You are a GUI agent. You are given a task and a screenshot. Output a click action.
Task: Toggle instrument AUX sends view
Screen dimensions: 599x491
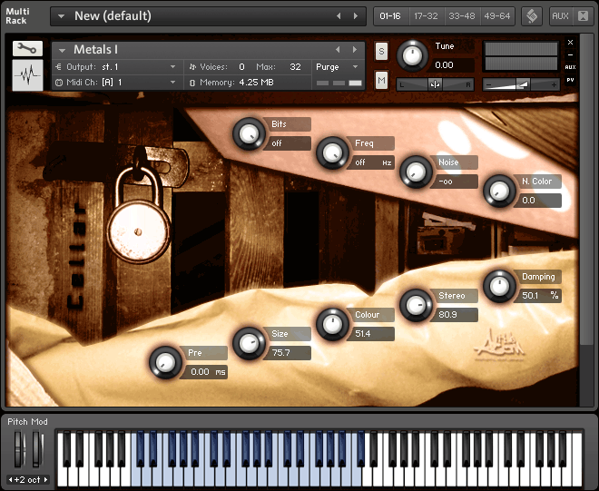(570, 67)
